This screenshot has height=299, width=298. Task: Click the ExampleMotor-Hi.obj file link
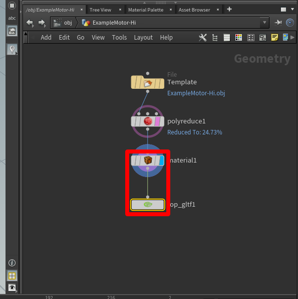click(196, 93)
